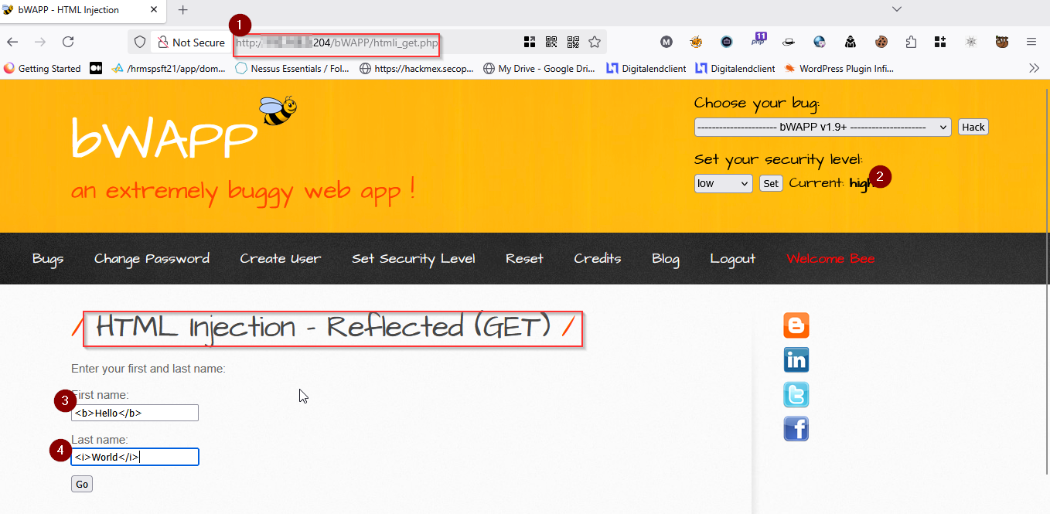This screenshot has height=514, width=1050.
Task: Open a new tab with the plus button
Action: 183,10
